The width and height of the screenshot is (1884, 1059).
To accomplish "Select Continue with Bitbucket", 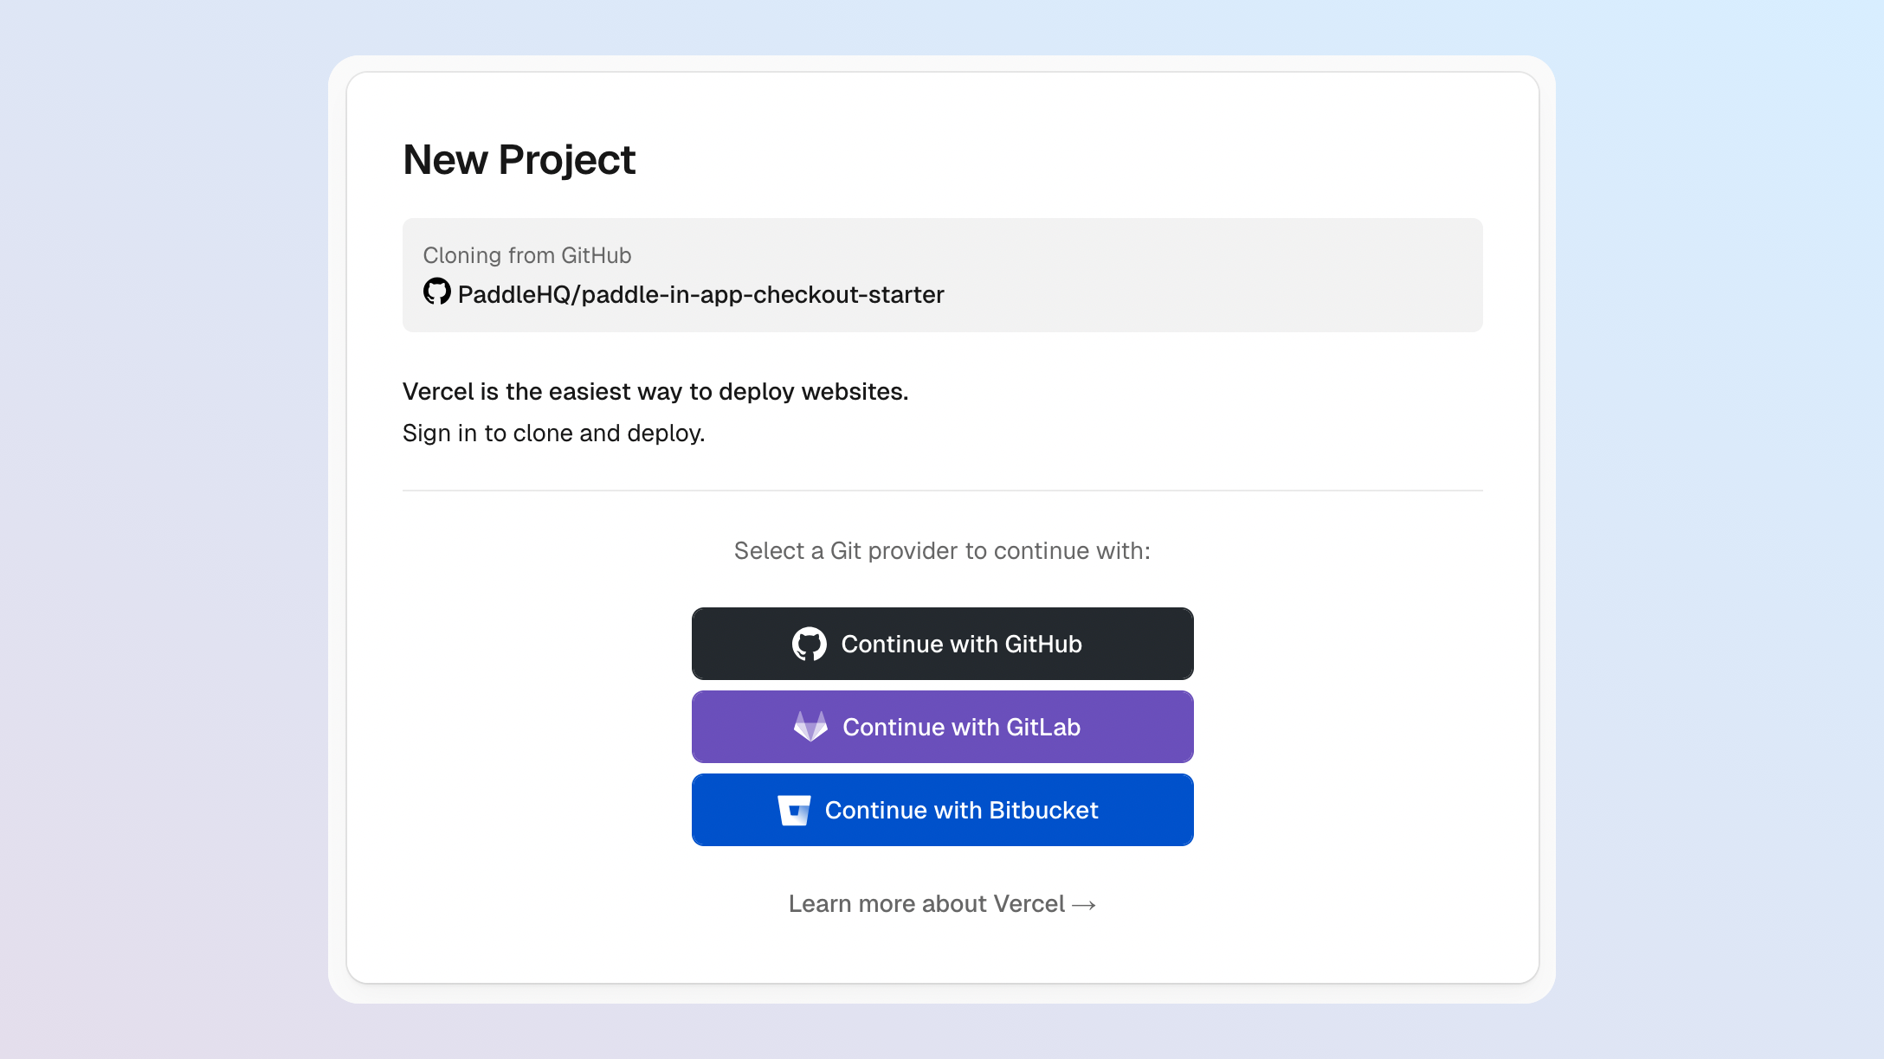I will 942,810.
